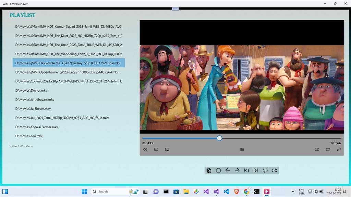Select the Cobweb.2023.720p playlist entry
Image resolution: width=351 pixels, height=197 pixels.
(x=69, y=81)
